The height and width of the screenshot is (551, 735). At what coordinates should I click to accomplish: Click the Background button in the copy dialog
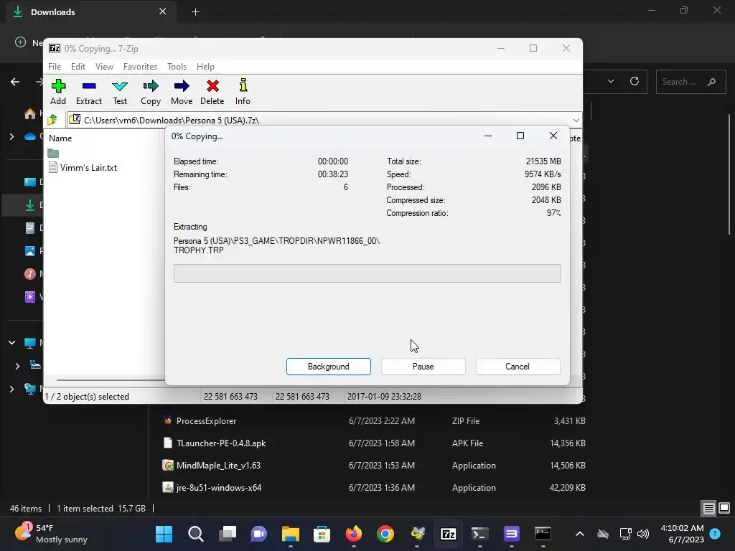tap(328, 367)
